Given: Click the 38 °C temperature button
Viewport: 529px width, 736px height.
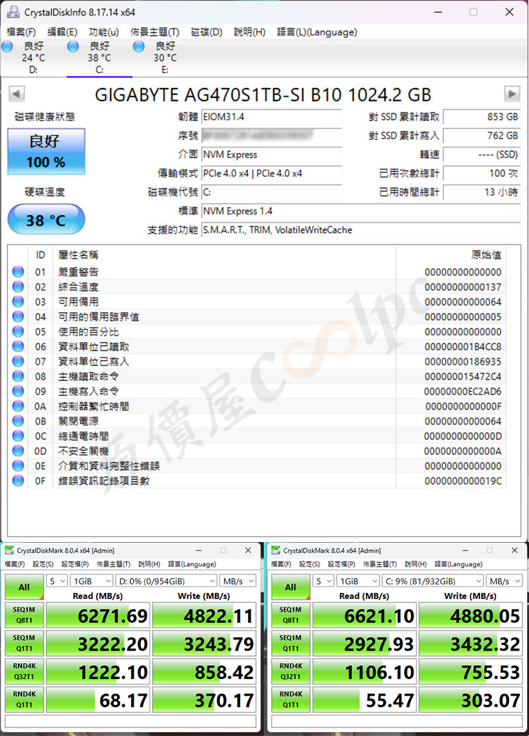Looking at the screenshot, I should coord(46,219).
